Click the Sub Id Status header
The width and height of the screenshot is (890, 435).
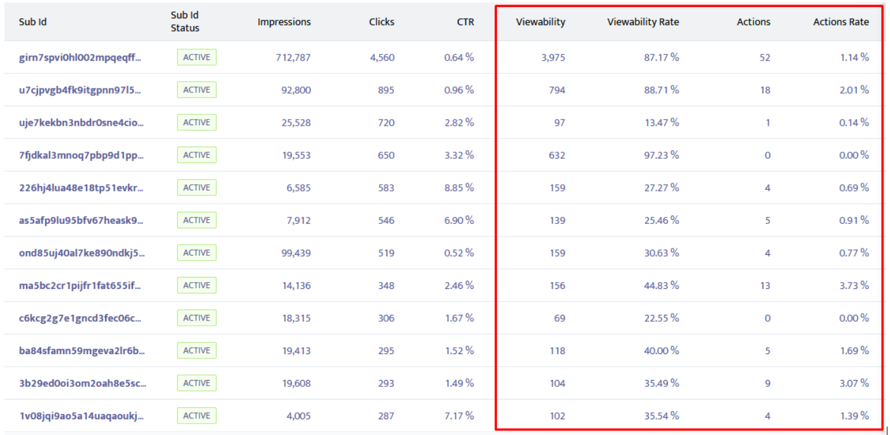pos(185,22)
